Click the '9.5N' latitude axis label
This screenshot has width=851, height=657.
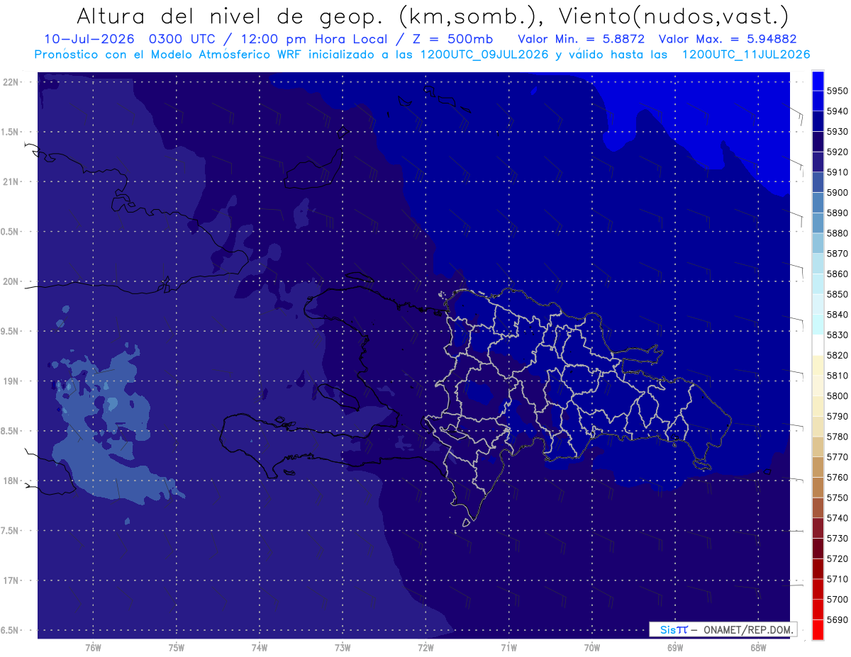(9, 331)
